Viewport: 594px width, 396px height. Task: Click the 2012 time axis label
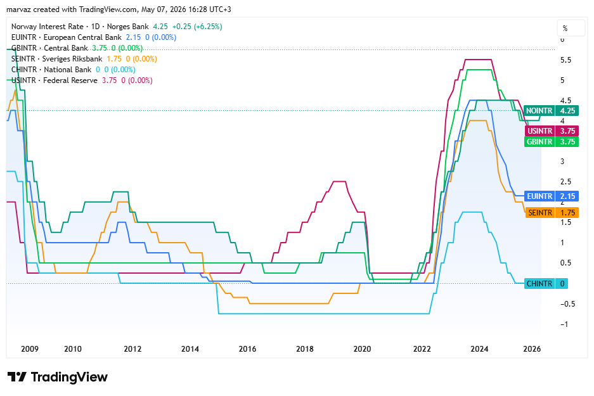tap(132, 349)
